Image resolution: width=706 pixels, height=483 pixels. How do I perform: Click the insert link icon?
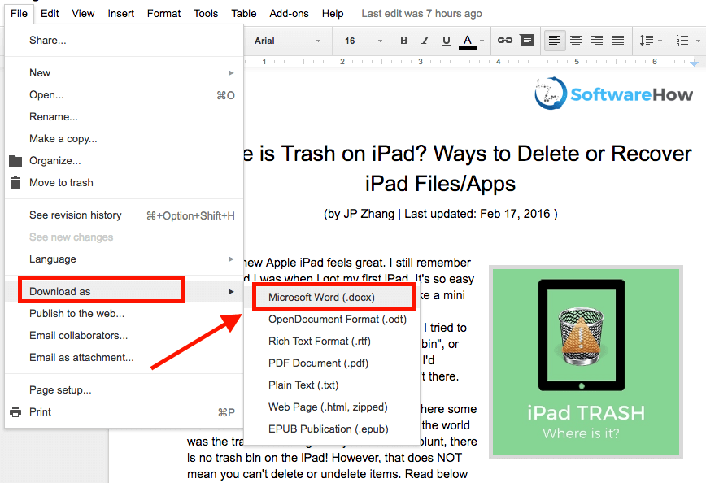click(x=504, y=41)
